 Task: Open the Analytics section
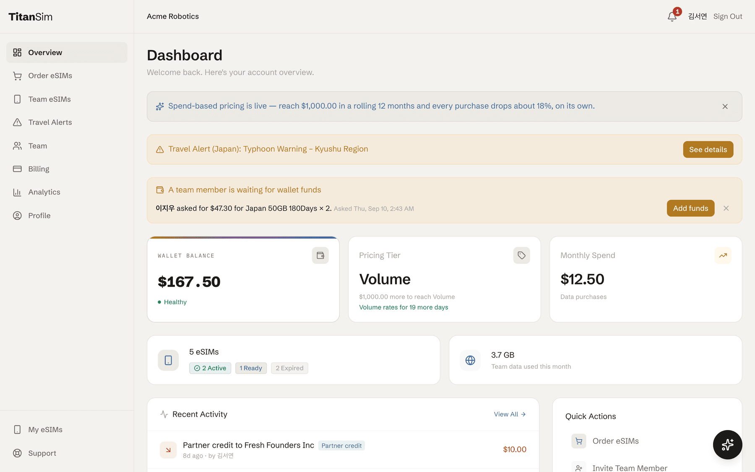(x=67, y=192)
